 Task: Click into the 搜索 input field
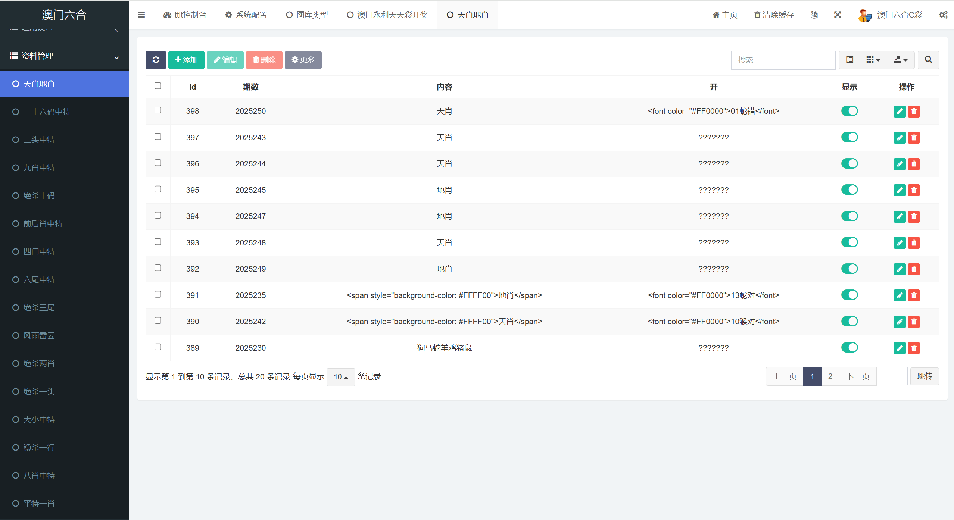[x=783, y=60]
